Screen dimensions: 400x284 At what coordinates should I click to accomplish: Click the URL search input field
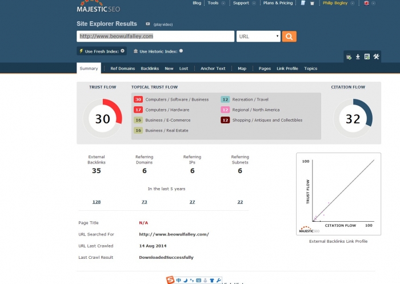click(x=155, y=36)
